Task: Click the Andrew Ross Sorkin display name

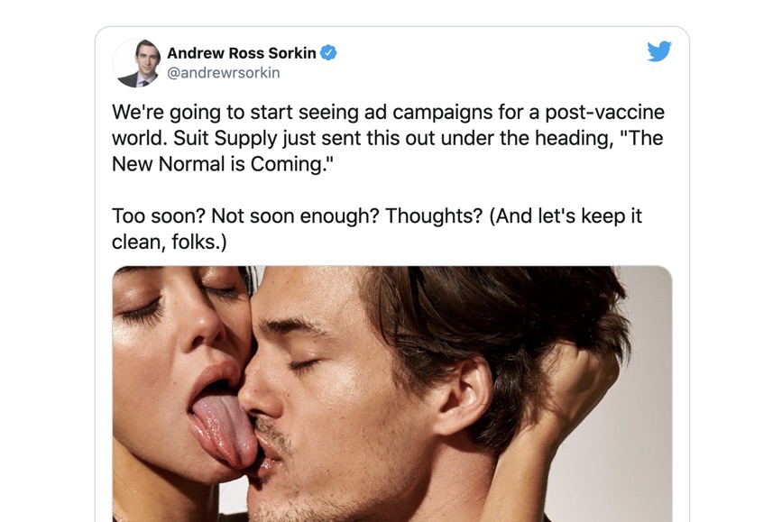Action: [242, 53]
